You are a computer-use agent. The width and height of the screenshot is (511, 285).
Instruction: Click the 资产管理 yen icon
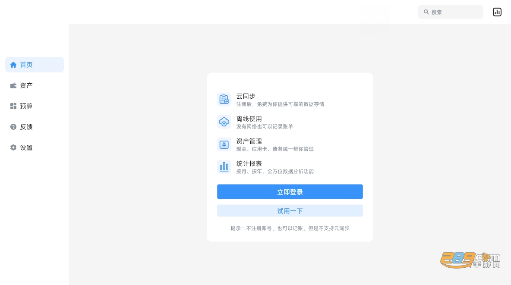(x=224, y=144)
